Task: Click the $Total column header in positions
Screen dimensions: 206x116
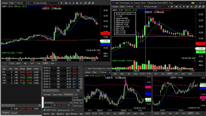Action: 23,69
